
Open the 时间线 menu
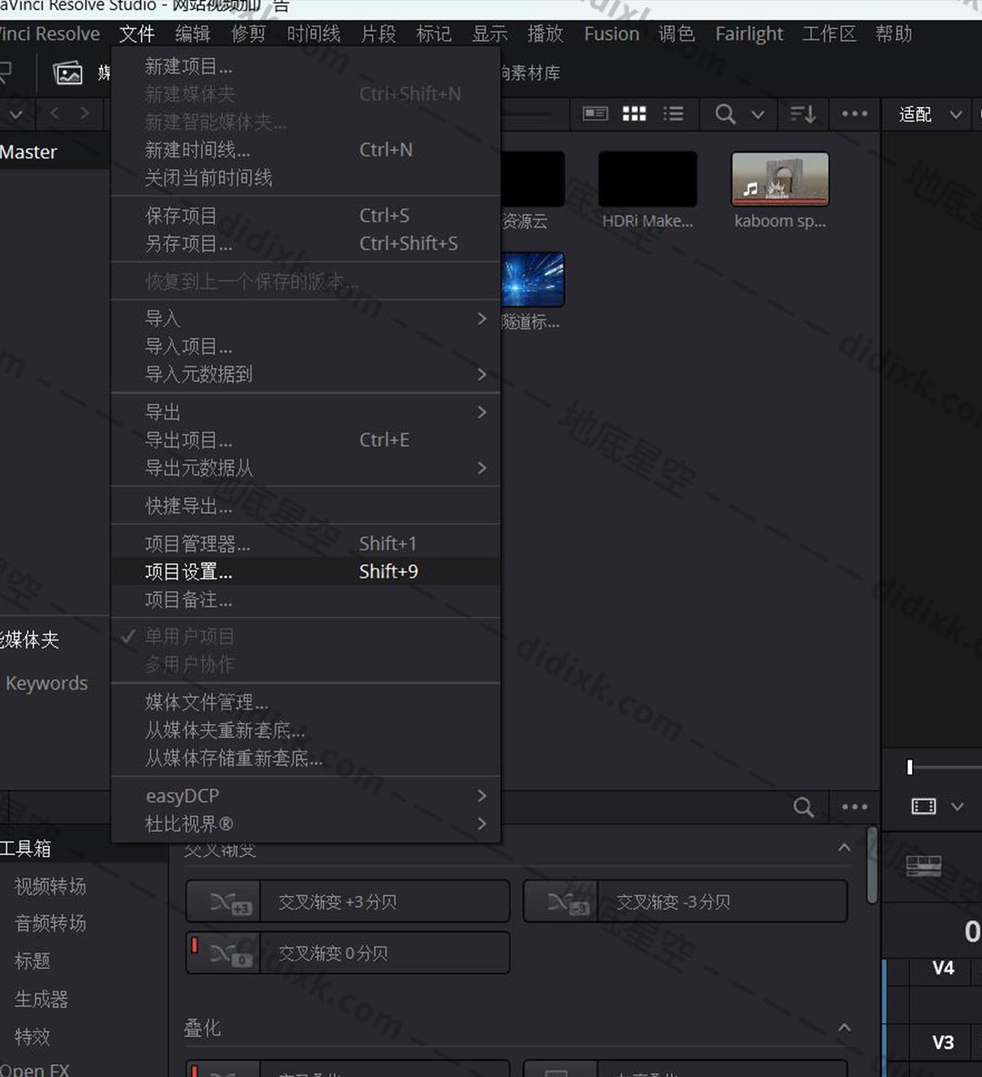313,34
